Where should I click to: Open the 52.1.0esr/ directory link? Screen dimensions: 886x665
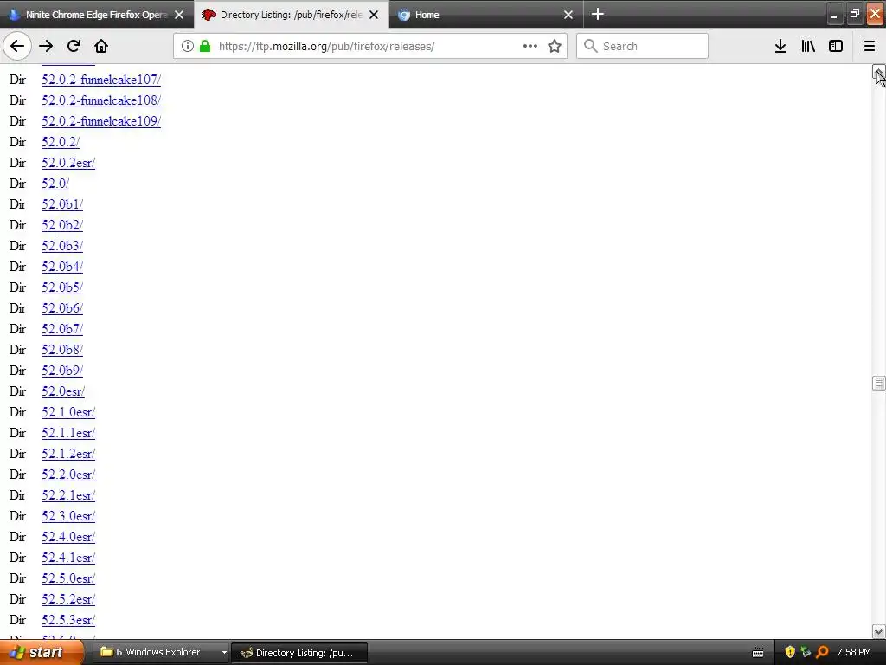68,412
